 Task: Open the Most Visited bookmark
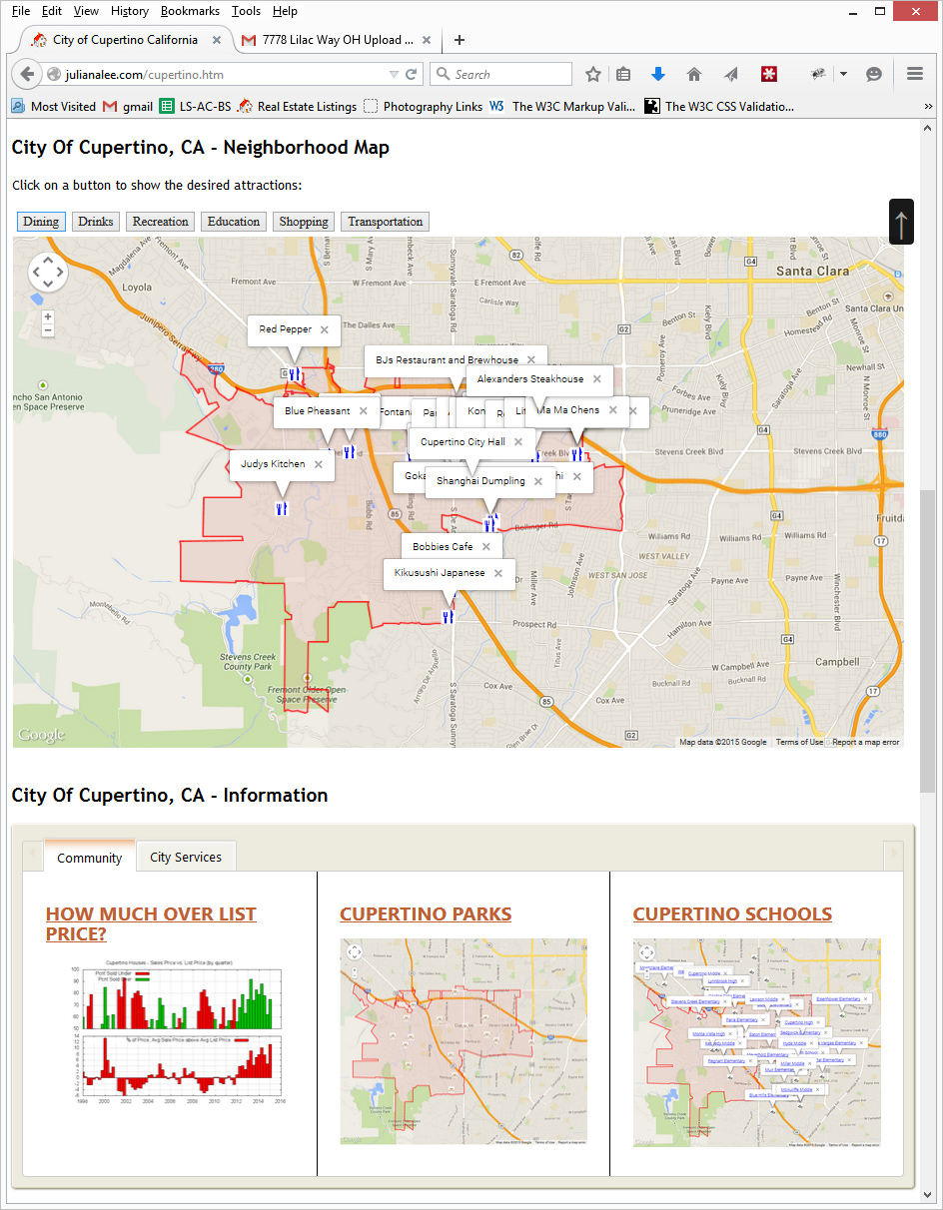point(54,106)
